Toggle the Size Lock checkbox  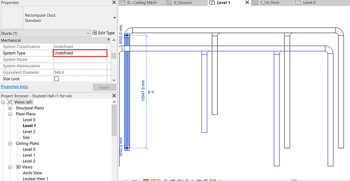pyautogui.click(x=57, y=79)
